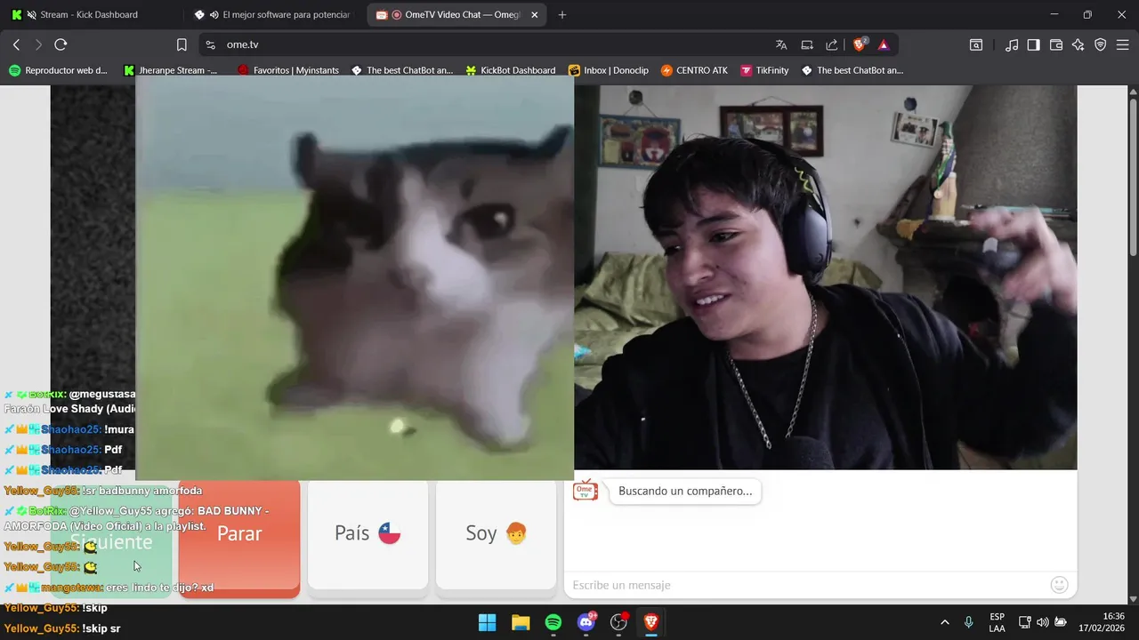Show the browser sidebar panel
Image resolution: width=1139 pixels, height=640 pixels.
pyautogui.click(x=1034, y=44)
